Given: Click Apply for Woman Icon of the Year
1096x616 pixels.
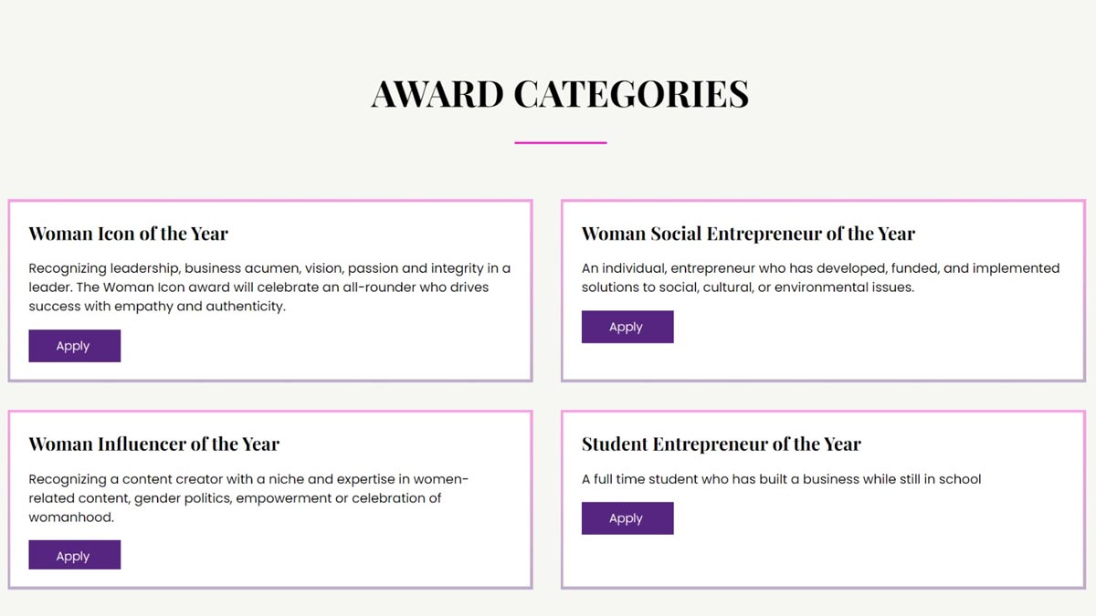Looking at the screenshot, I should click(74, 345).
